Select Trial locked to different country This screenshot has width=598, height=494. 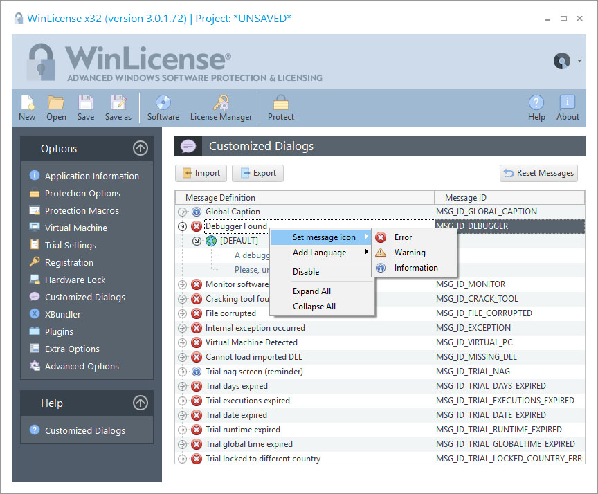263,459
